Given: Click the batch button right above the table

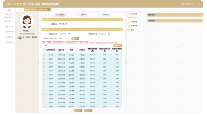Looking at the screenshot, I should (x=117, y=46).
